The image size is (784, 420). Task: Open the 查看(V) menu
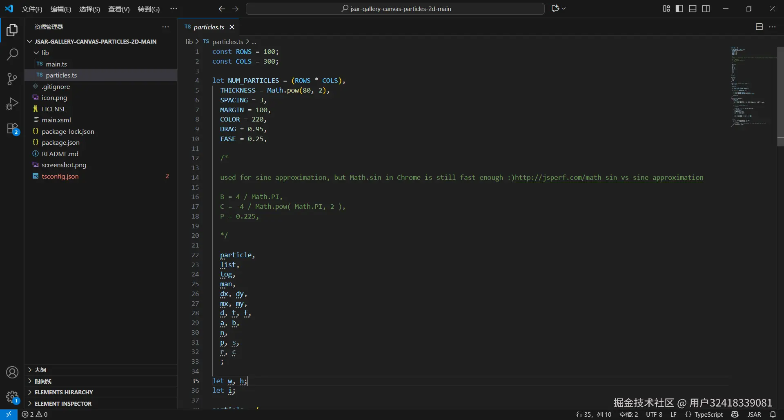point(118,9)
